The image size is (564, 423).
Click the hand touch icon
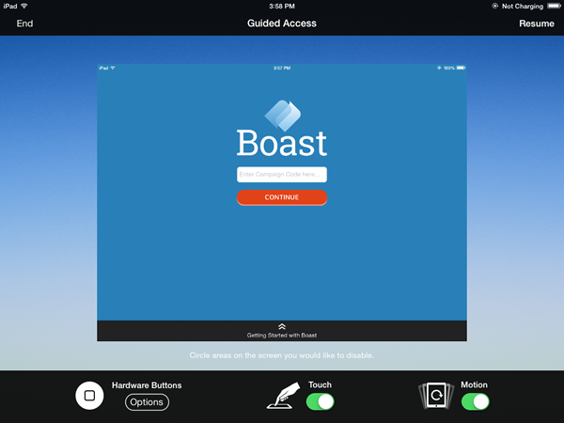tap(284, 396)
